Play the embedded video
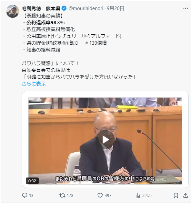The height and width of the screenshot is (206, 191). pos(105,140)
